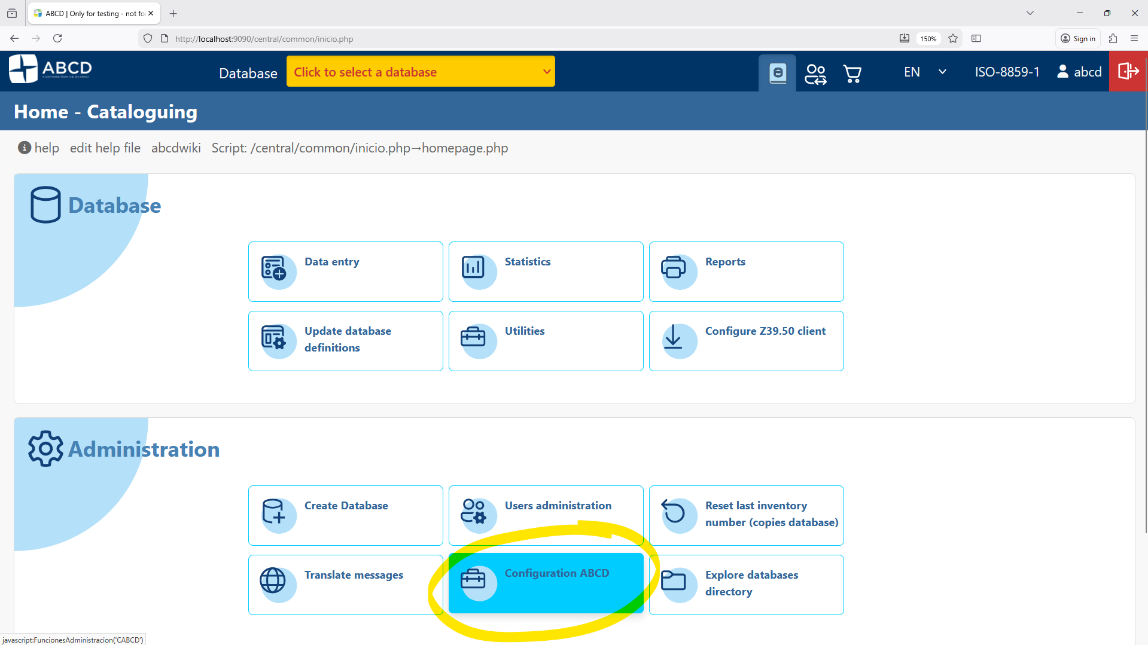Toggle tracking protection shield in address bar
The height and width of the screenshot is (645, 1148).
[147, 38]
